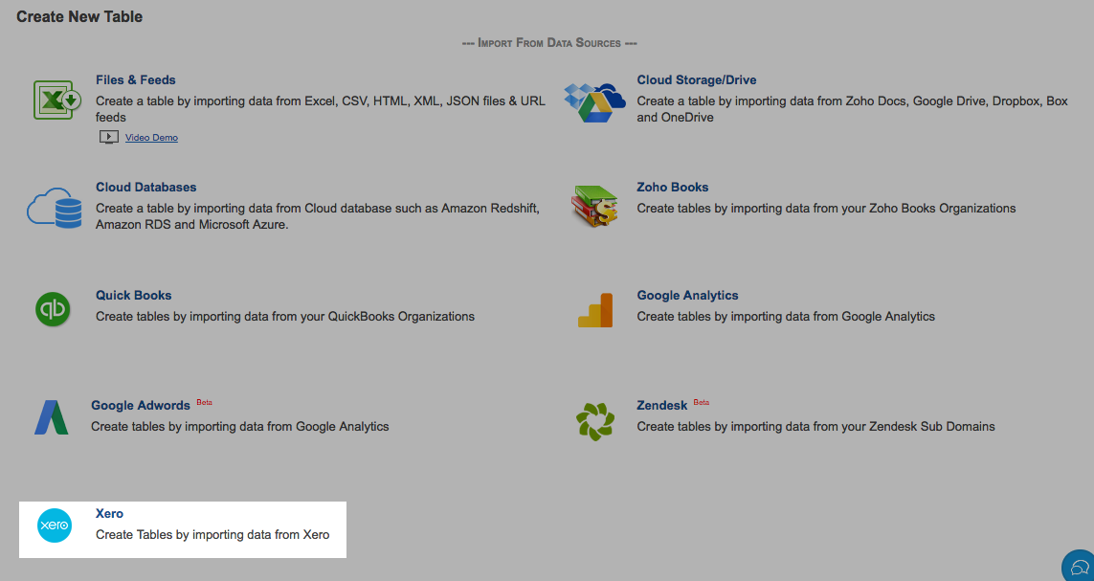Click the 'Create New Table' heading

coord(79,16)
